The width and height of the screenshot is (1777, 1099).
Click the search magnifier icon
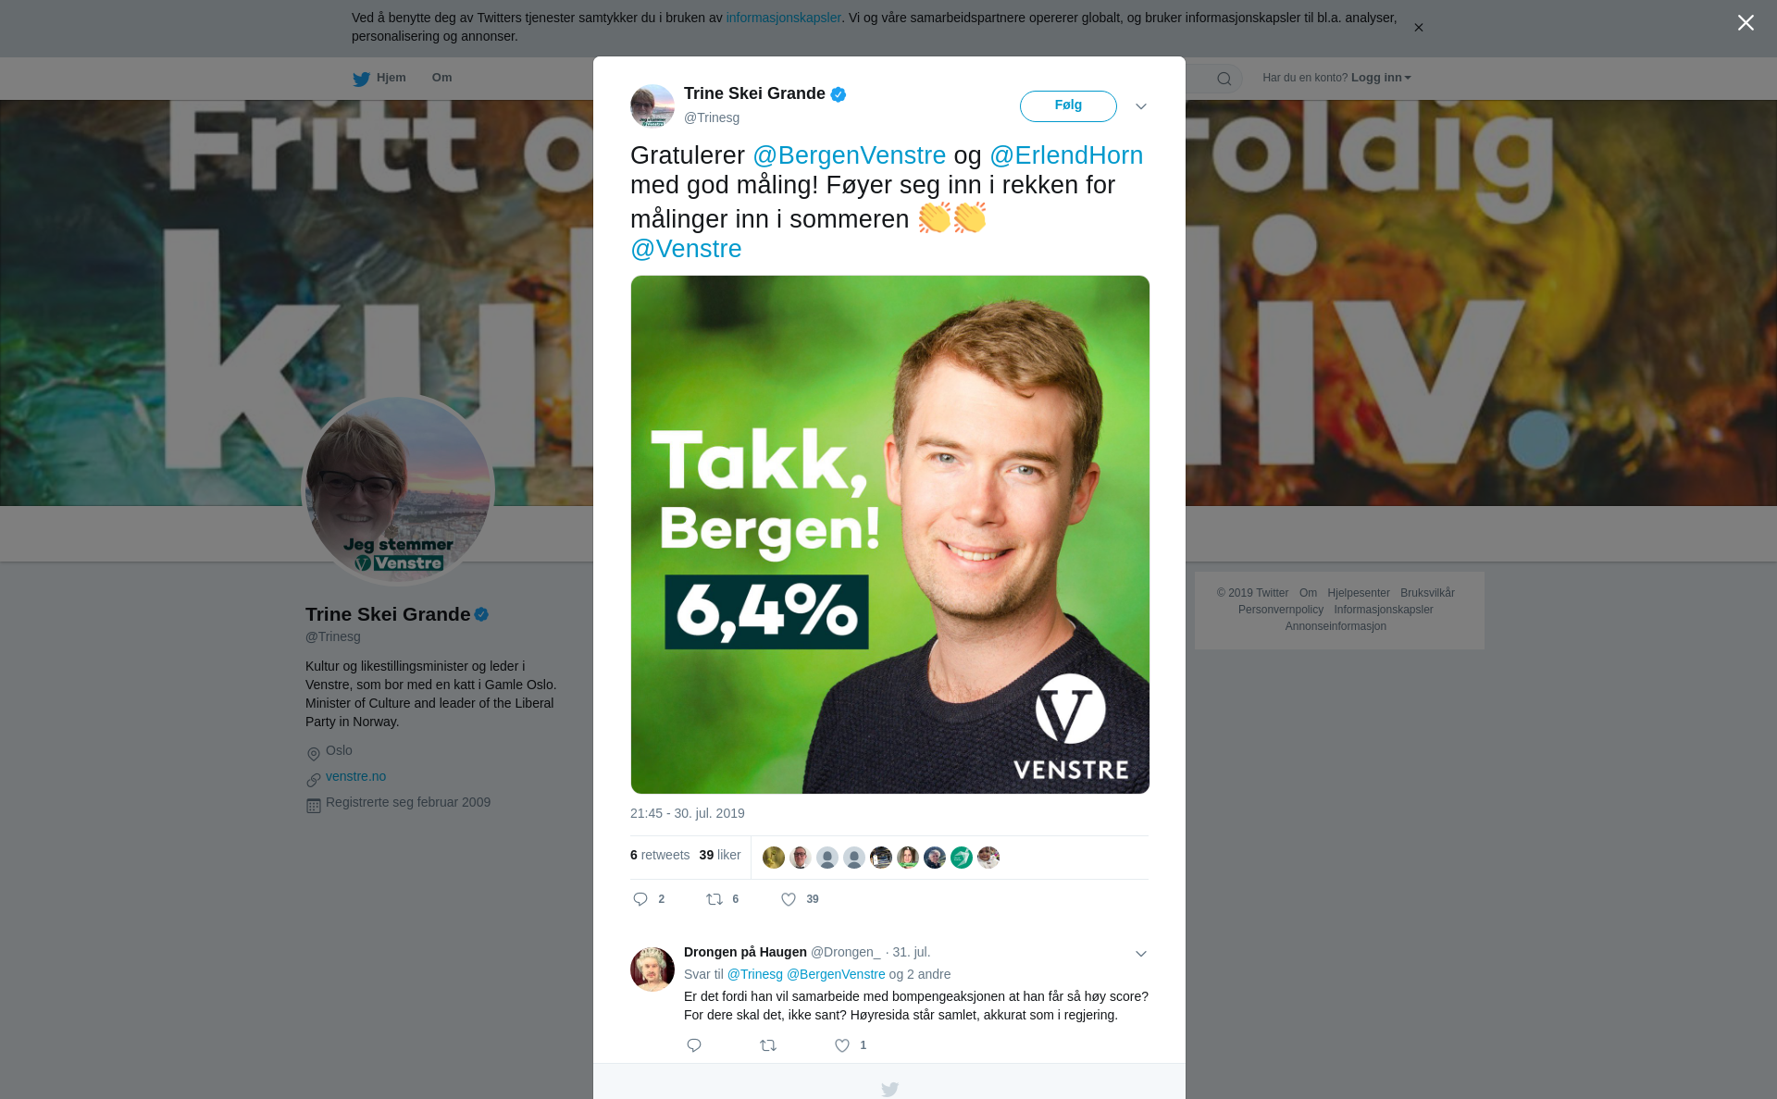(1224, 79)
